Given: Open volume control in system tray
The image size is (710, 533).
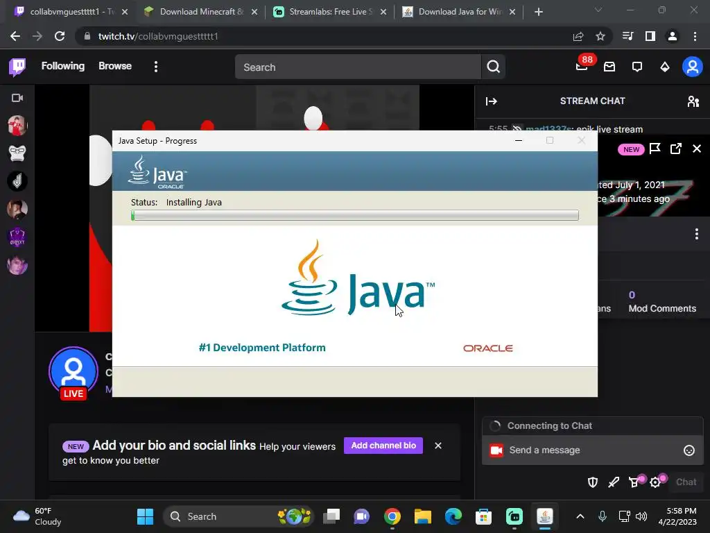Looking at the screenshot, I should [641, 516].
